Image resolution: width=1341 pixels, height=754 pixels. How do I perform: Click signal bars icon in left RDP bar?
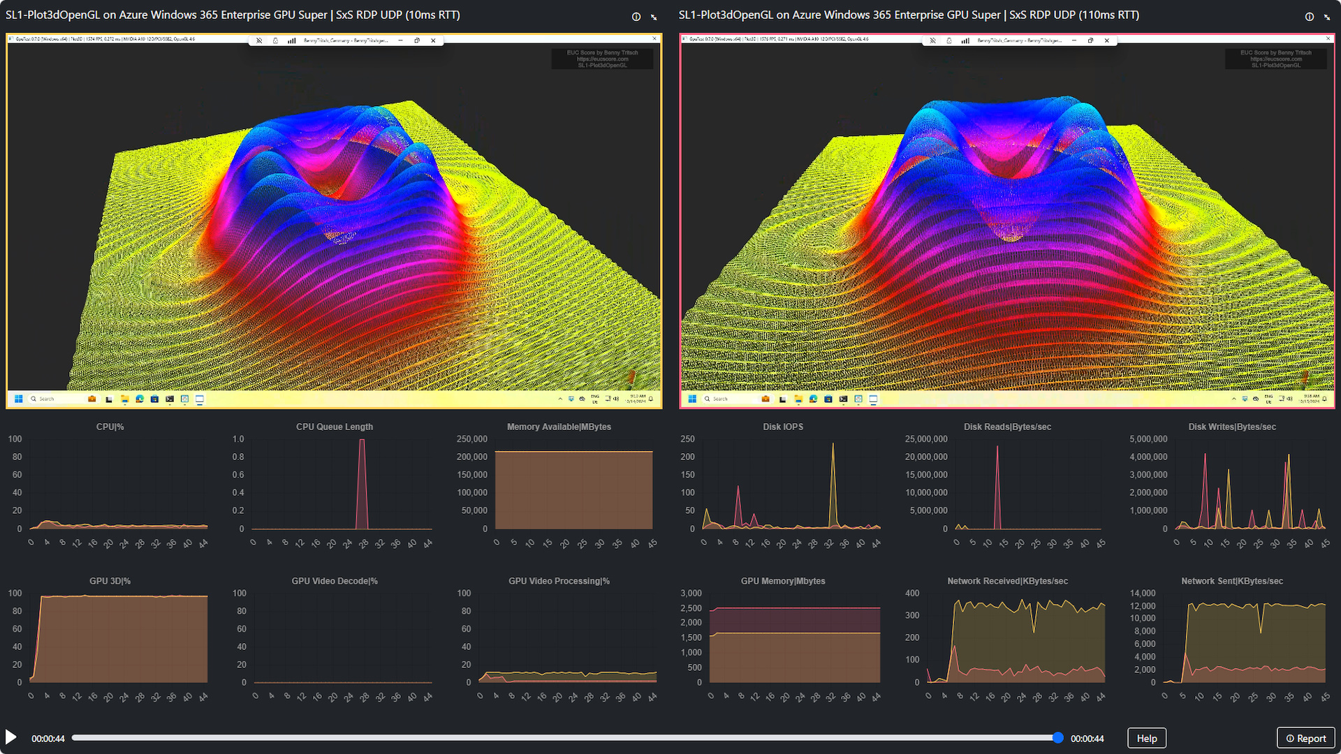point(291,40)
